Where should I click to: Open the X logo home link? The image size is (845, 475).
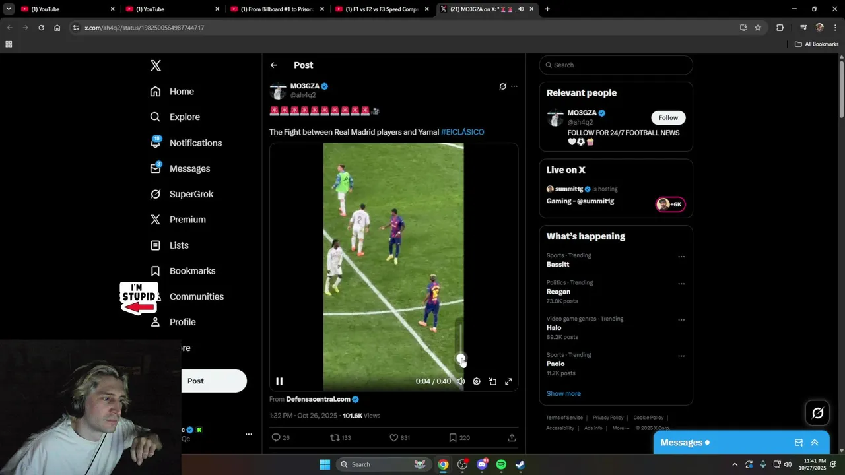click(x=156, y=65)
